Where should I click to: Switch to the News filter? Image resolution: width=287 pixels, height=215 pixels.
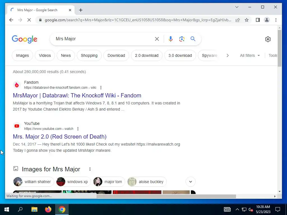66,55
